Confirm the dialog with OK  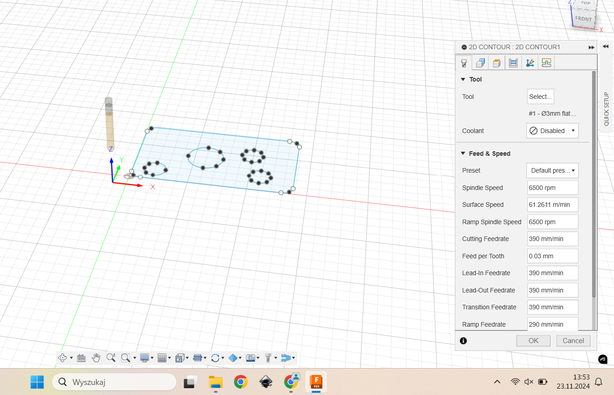(x=533, y=340)
